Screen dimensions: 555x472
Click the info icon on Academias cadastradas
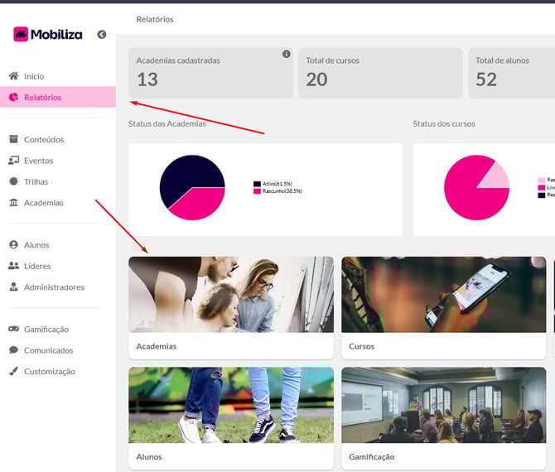(x=287, y=55)
